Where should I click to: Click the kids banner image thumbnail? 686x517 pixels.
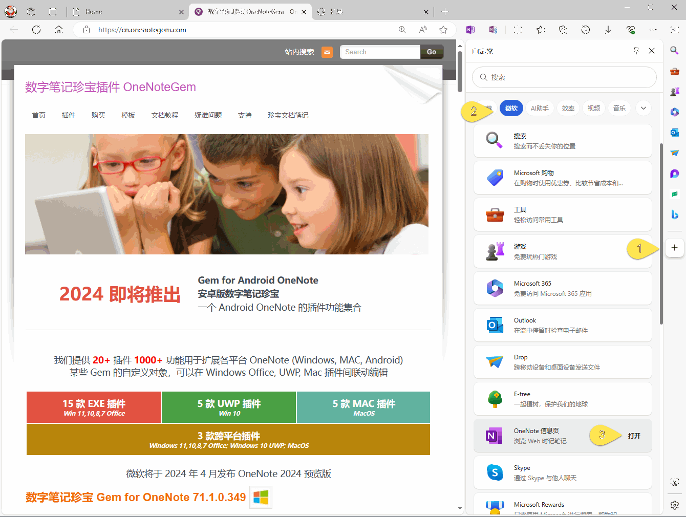227,194
